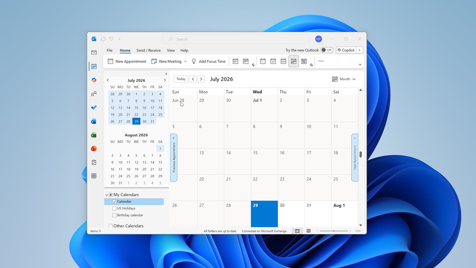Switch to Reading view in status bar
Image resolution: width=476 pixels, height=268 pixels.
308,231
